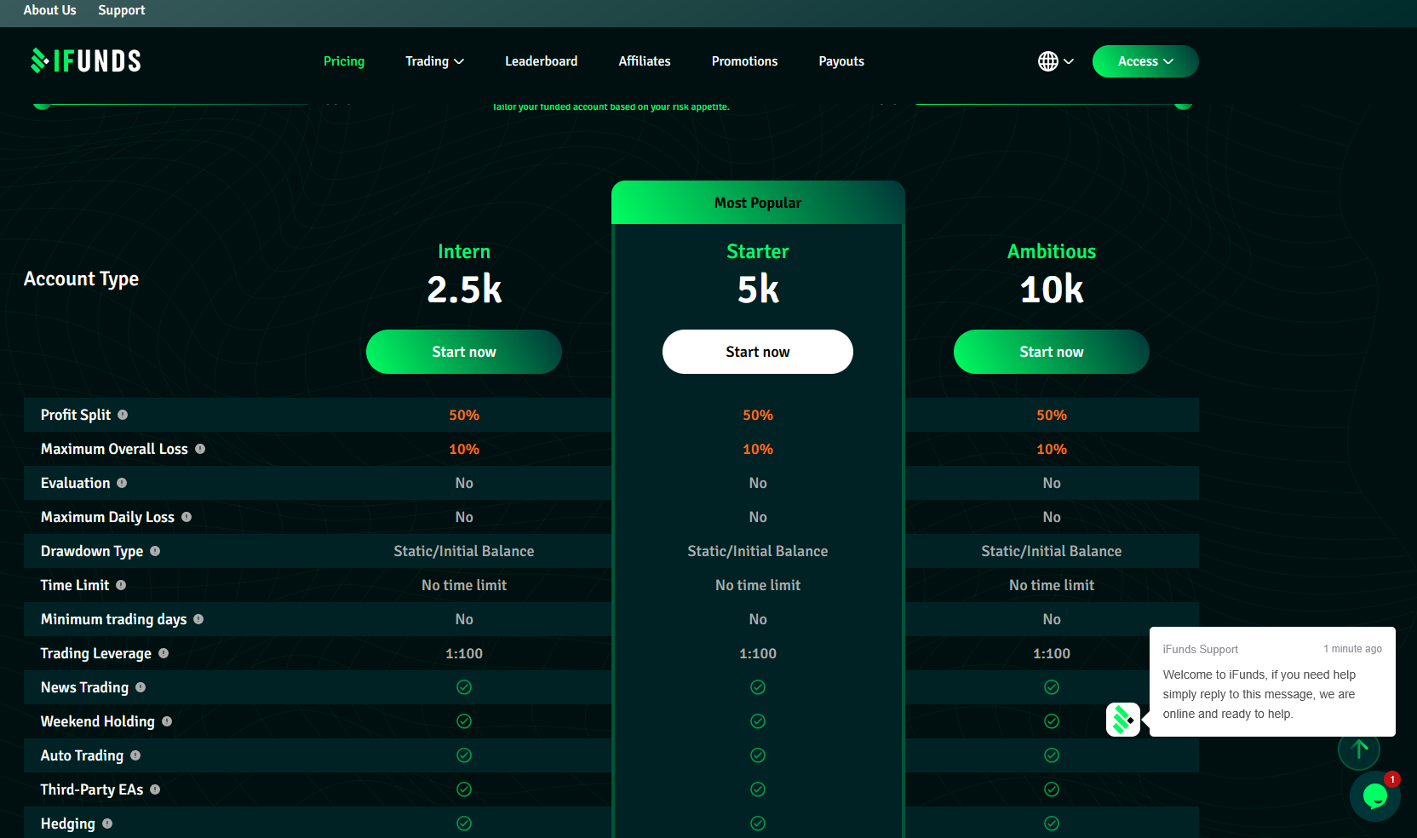The width and height of the screenshot is (1417, 838).
Task: Show info tooltip for Maximum Overall Loss
Action: coord(200,449)
